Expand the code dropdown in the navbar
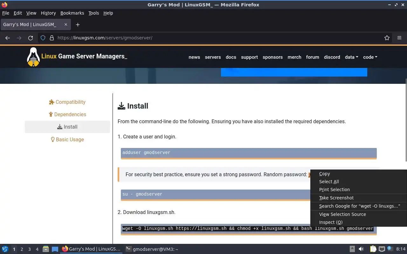The height and width of the screenshot is (254, 407). click(370, 57)
